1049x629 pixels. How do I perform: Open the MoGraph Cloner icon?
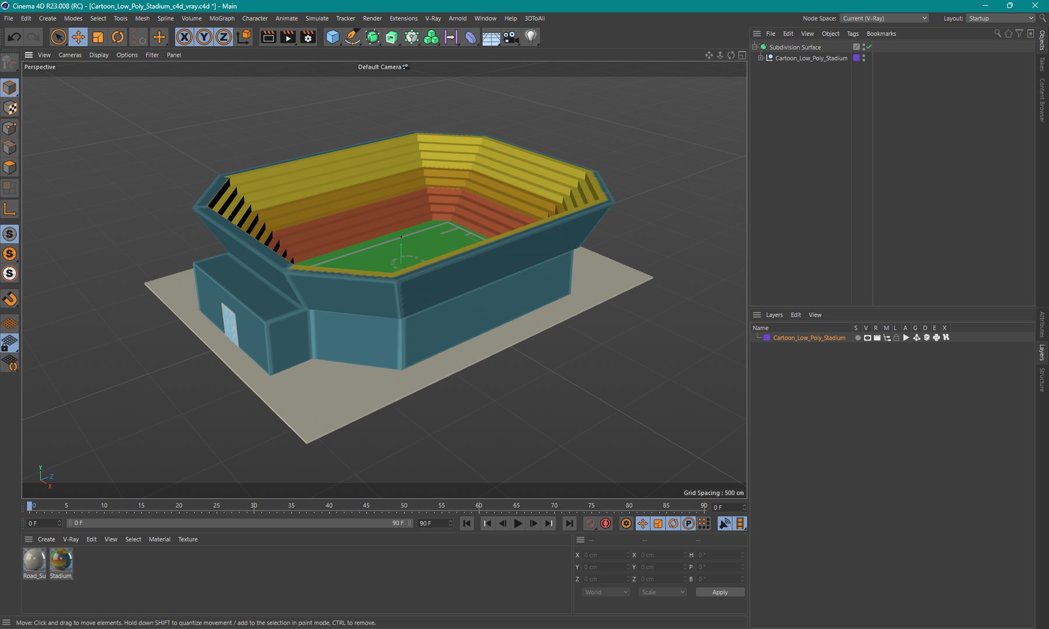tap(431, 37)
